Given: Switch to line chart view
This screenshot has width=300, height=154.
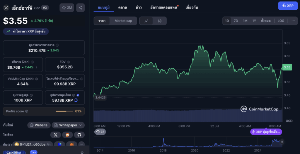Looking at the screenshot, I should coord(146,21).
